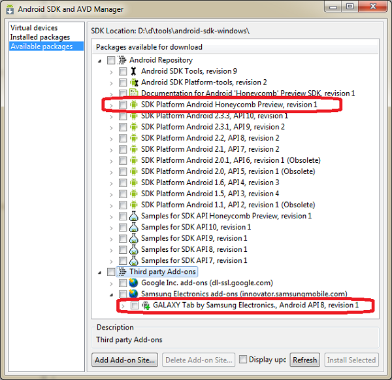Open the Installed packages page
This screenshot has width=392, height=380.
[40, 37]
